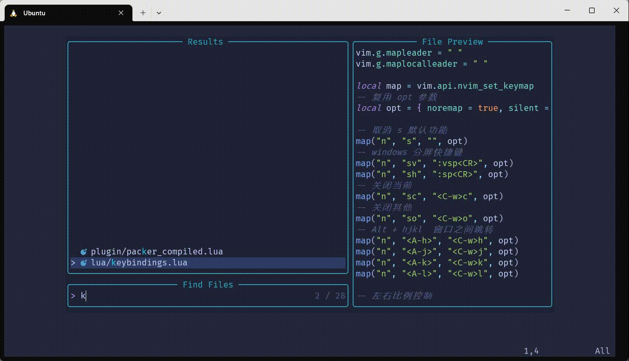The image size is (629, 361).
Task: Click the Results panel title
Action: click(x=205, y=42)
